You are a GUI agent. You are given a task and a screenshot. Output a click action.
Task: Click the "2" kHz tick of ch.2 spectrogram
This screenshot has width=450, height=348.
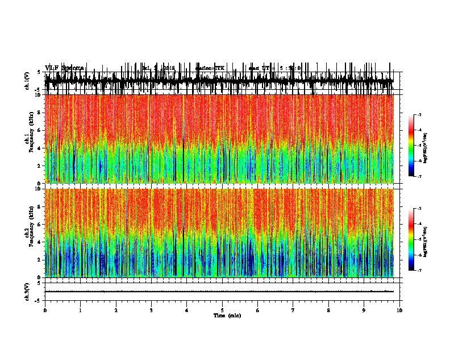pyautogui.click(x=40, y=260)
